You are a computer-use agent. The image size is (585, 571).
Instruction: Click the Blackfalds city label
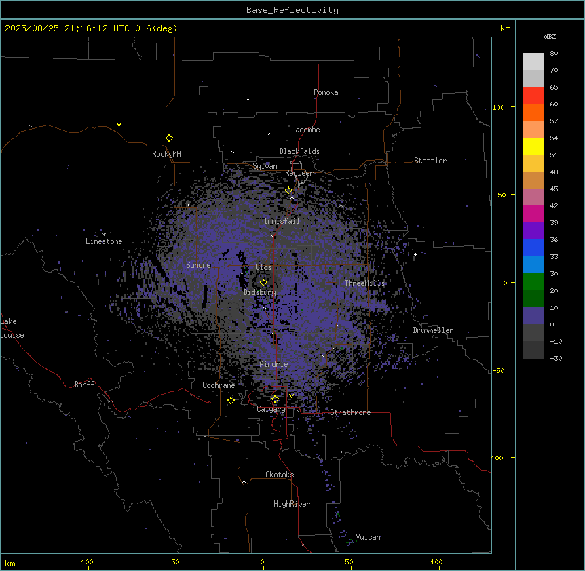(x=299, y=151)
